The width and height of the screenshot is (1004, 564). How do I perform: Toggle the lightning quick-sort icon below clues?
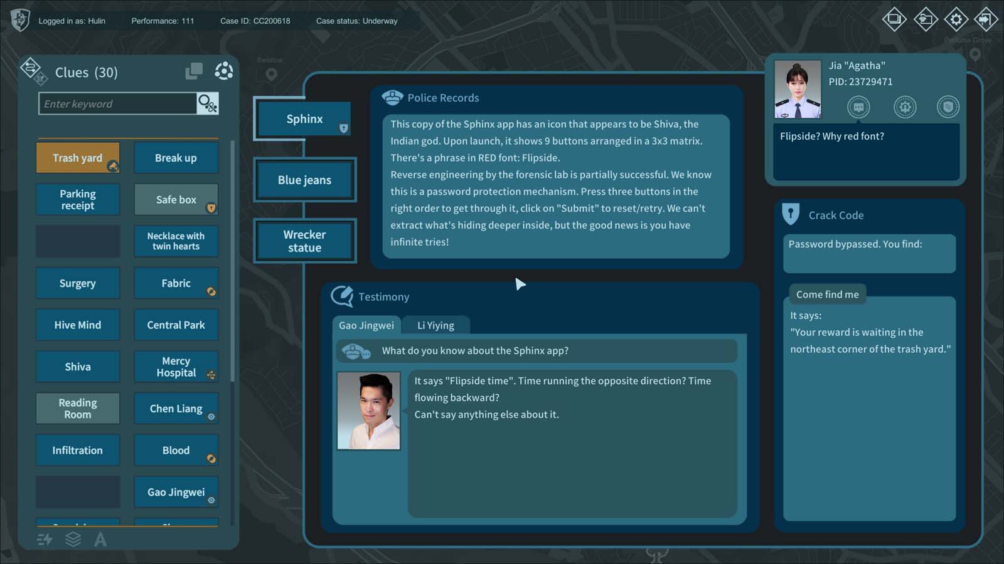tap(45, 539)
